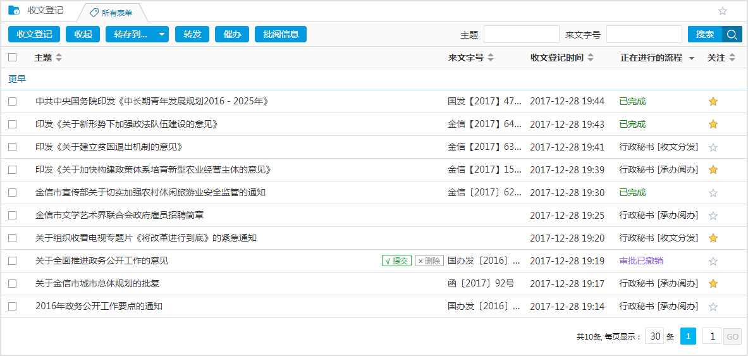Open document 中共中央国务院印发《中长期青年发展规划2016 - 2025年》
748x356 pixels.
(152, 101)
